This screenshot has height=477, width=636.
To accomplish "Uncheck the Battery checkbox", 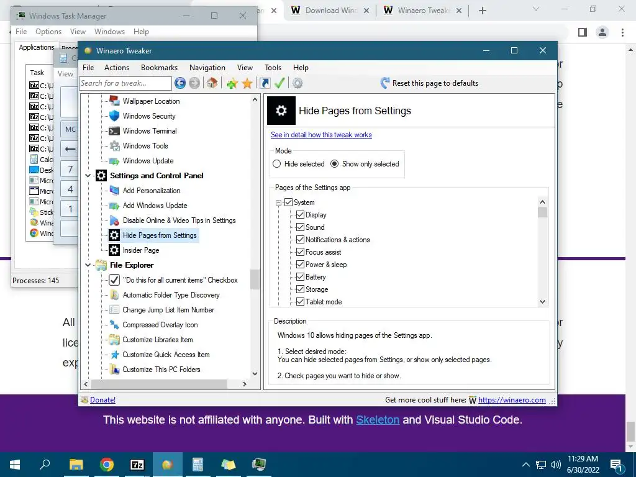I will [x=300, y=276].
